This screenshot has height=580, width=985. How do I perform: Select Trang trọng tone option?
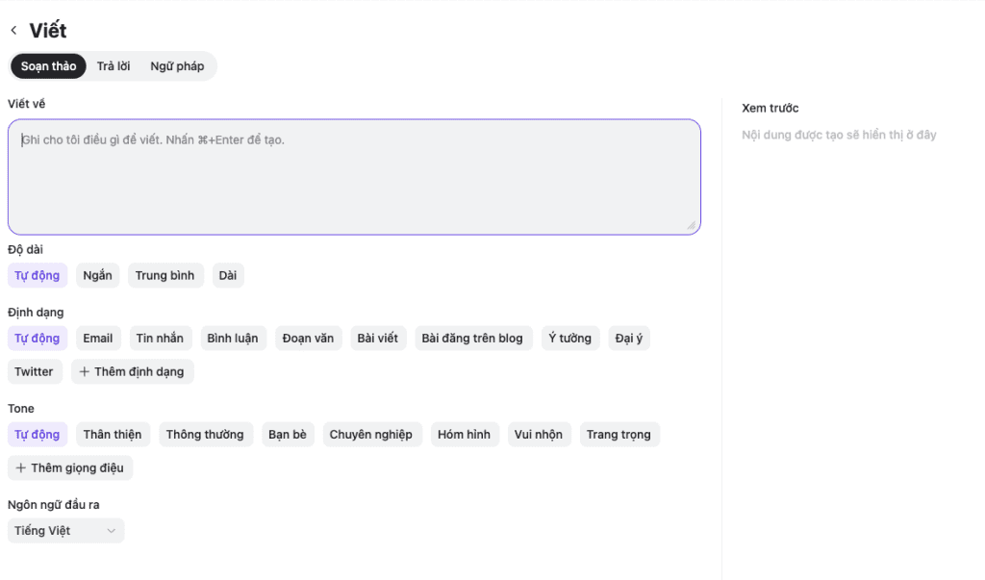point(619,435)
